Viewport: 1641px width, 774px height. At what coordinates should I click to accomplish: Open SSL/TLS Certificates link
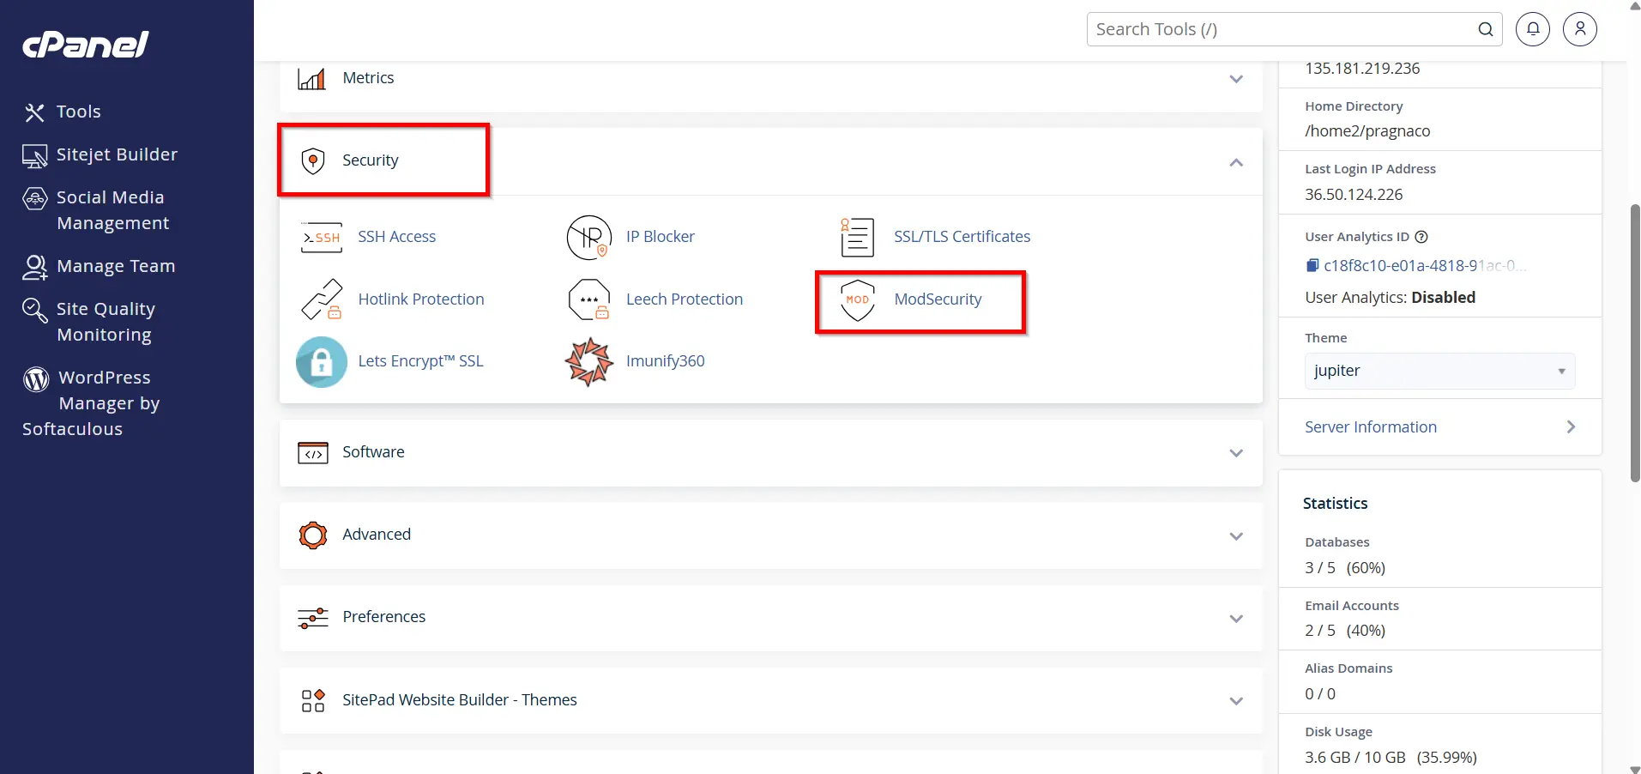[962, 237]
